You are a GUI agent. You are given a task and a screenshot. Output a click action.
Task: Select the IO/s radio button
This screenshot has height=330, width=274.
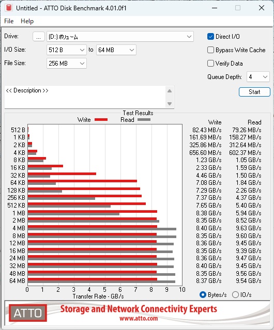pos(235,295)
